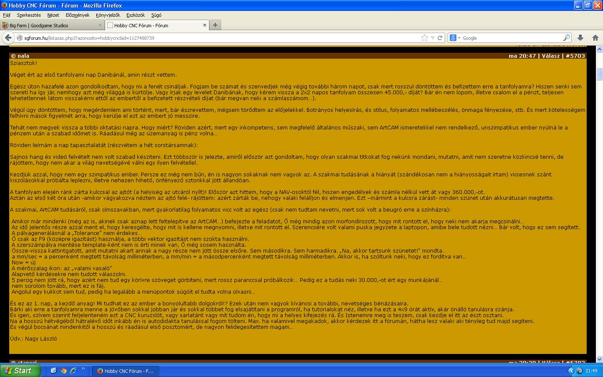Click the 'Üdv.: Nagy László' signature text
Image resolution: width=603 pixels, height=377 pixels.
pos(33,338)
